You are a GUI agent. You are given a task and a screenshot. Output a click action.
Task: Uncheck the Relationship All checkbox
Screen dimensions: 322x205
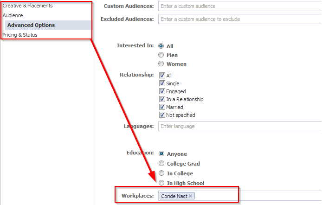coord(162,75)
